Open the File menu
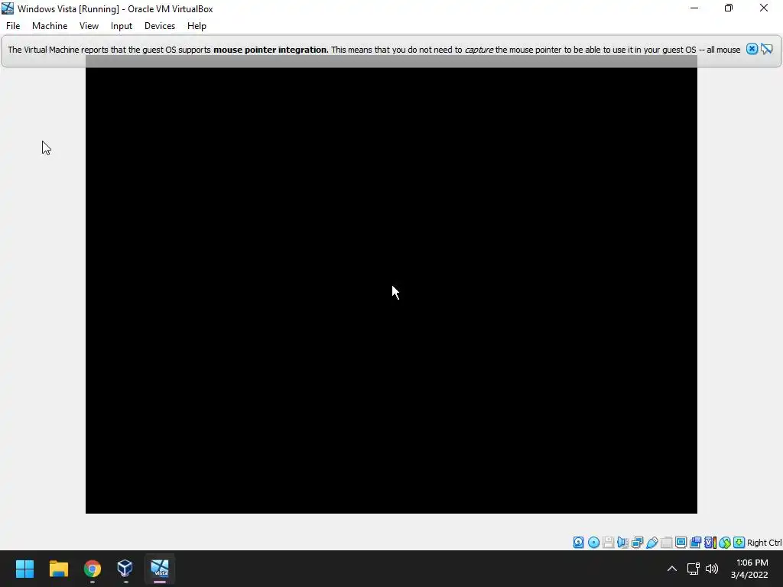783x587 pixels. tap(13, 26)
